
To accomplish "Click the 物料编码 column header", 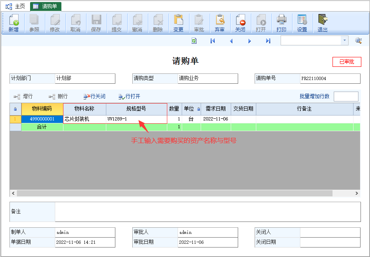I will 42,109.
